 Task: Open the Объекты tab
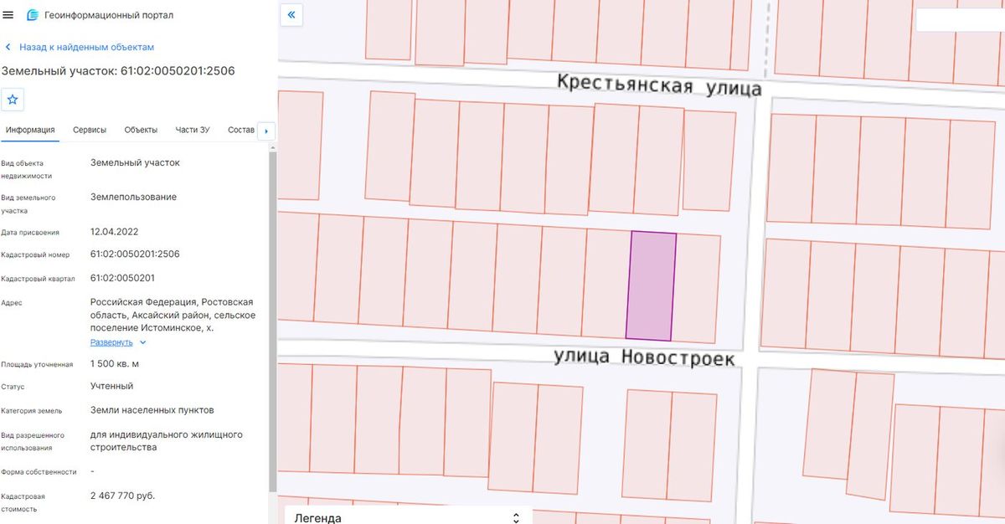click(141, 130)
